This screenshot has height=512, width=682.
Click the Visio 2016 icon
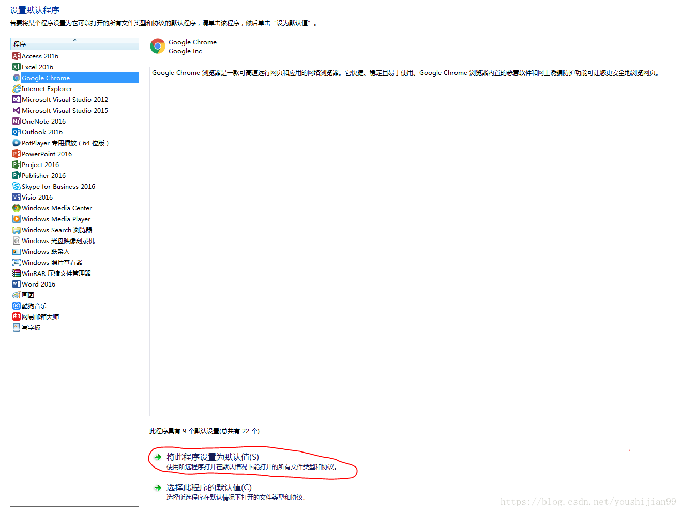[17, 197]
